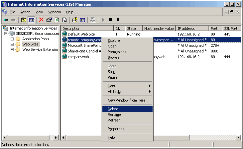
Task: Click the list pane scroll right arrow
Action: (x=238, y=137)
